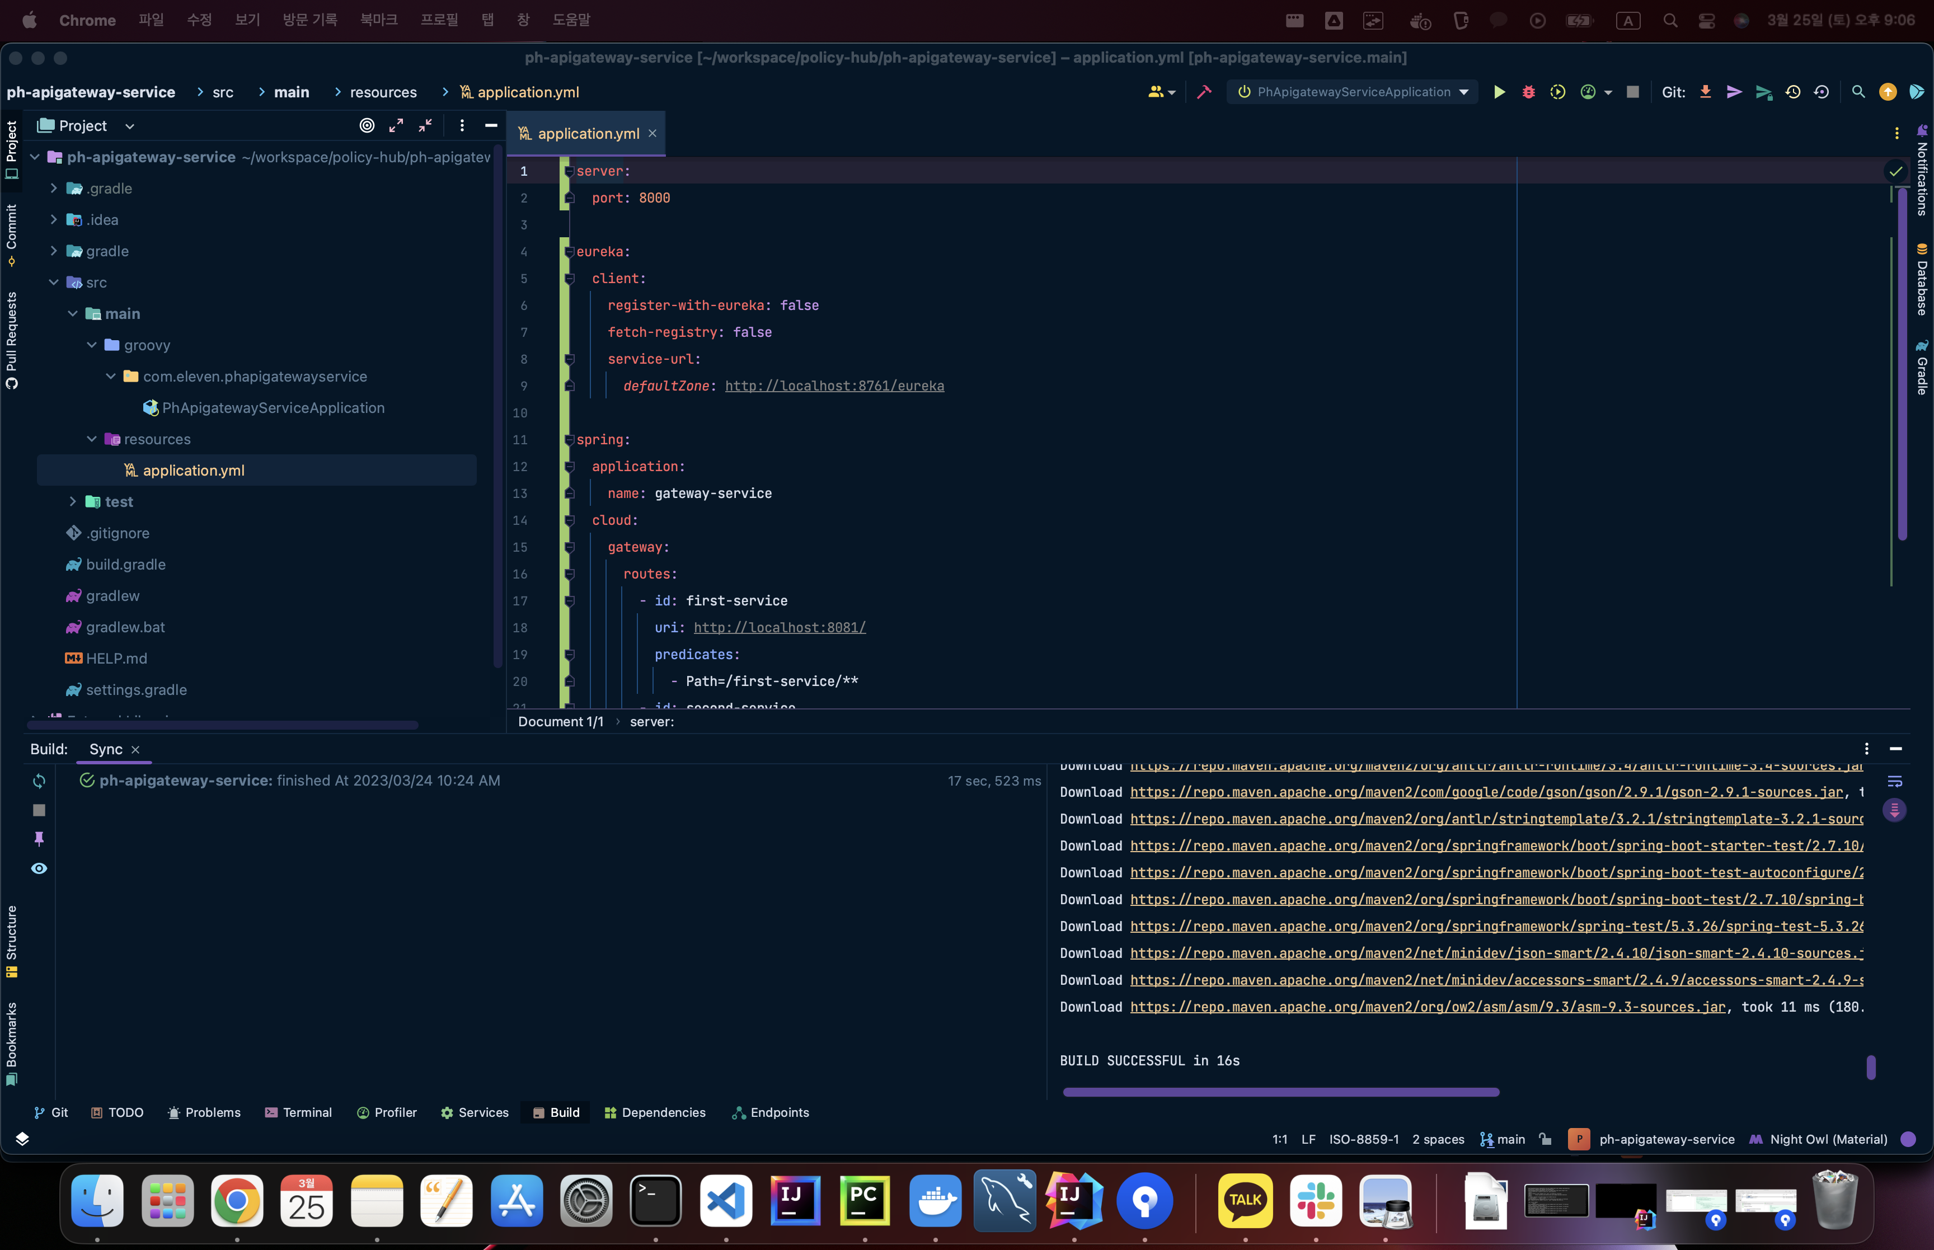Image resolution: width=1934 pixels, height=1250 pixels.
Task: Open PhApigatewayServiceApplication run configuration dropdown
Action: point(1353,92)
